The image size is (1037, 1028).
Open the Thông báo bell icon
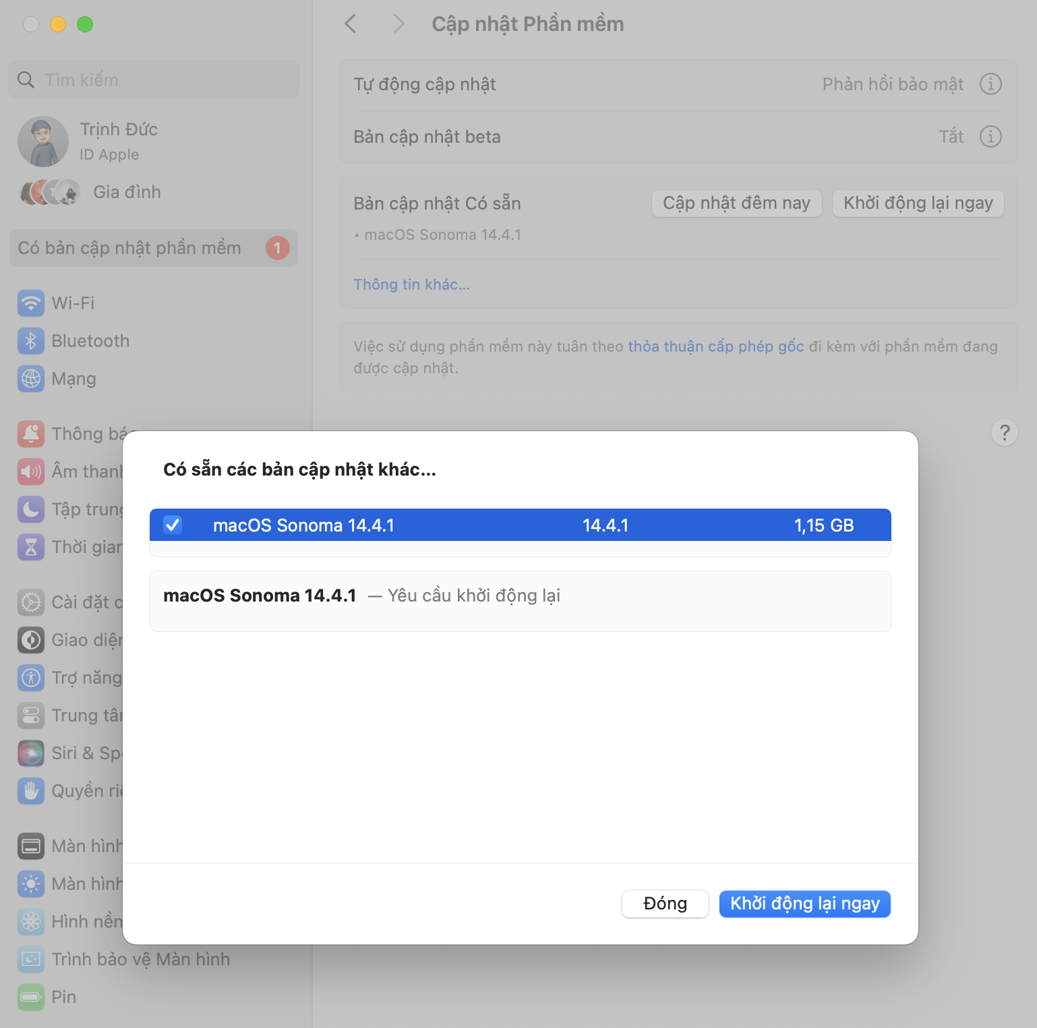click(31, 434)
